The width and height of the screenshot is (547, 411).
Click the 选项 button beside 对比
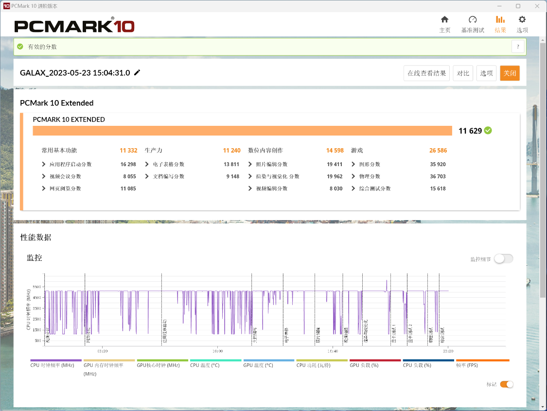tap(486, 73)
